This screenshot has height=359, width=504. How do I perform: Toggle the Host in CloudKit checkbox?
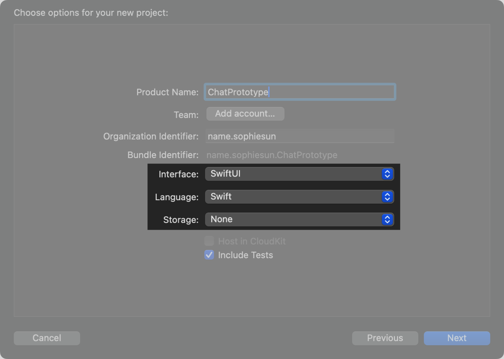(x=209, y=241)
